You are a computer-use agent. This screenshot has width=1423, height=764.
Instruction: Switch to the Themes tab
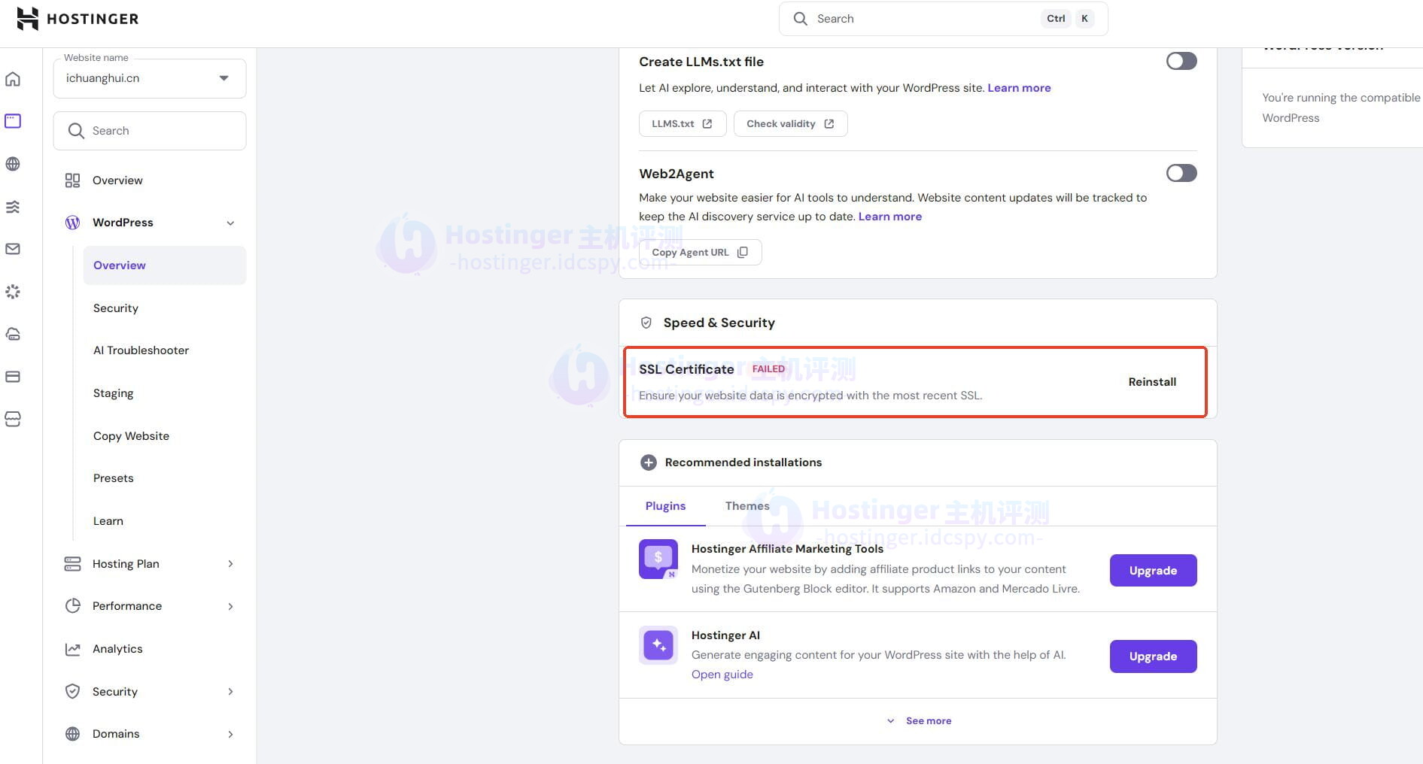point(746,506)
